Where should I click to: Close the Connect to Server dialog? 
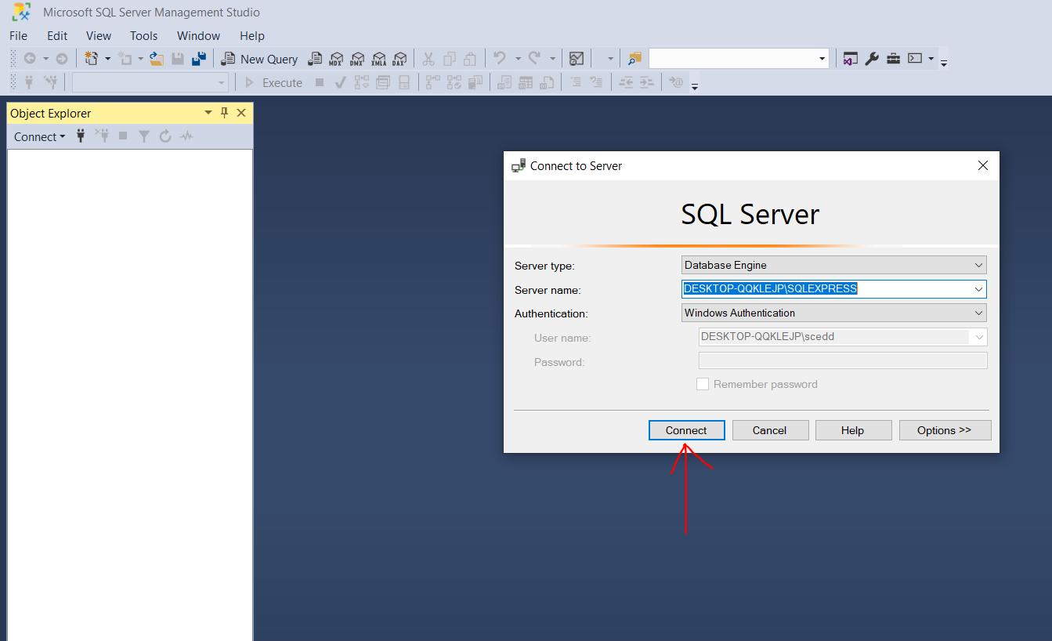[983, 165]
